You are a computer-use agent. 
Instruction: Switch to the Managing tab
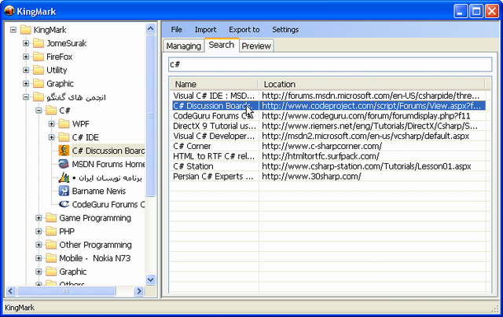(183, 46)
